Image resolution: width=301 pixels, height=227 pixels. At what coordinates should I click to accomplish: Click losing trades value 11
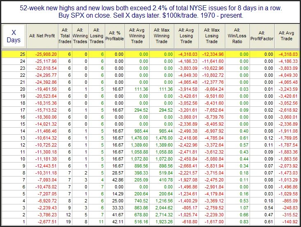[x=101, y=222]
